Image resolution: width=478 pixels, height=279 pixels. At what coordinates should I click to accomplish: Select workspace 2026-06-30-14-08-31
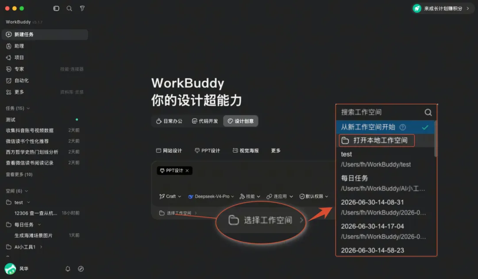click(385, 207)
